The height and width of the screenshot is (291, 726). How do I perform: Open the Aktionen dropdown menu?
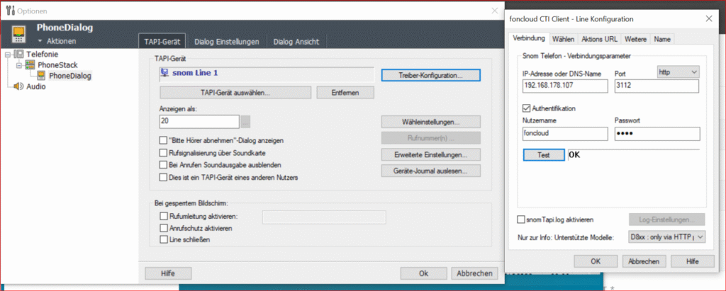57,41
